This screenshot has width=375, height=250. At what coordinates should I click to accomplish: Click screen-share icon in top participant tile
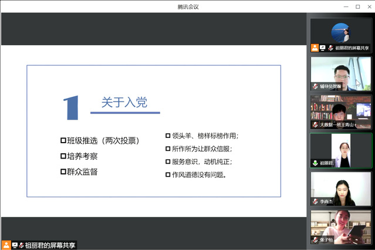tap(323, 48)
